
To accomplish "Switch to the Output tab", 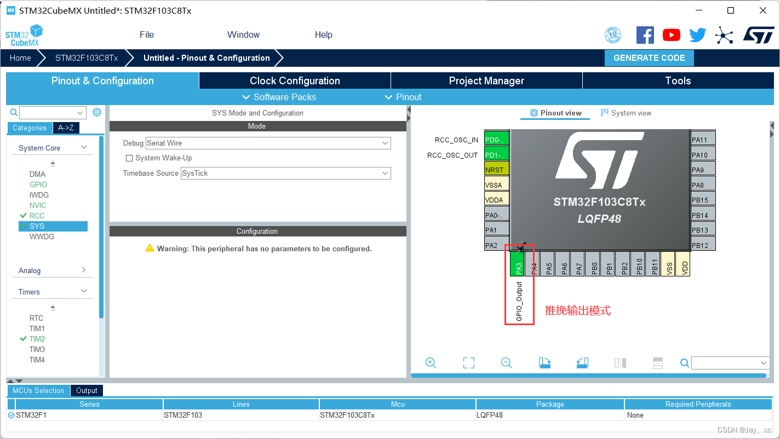I will tap(87, 390).
